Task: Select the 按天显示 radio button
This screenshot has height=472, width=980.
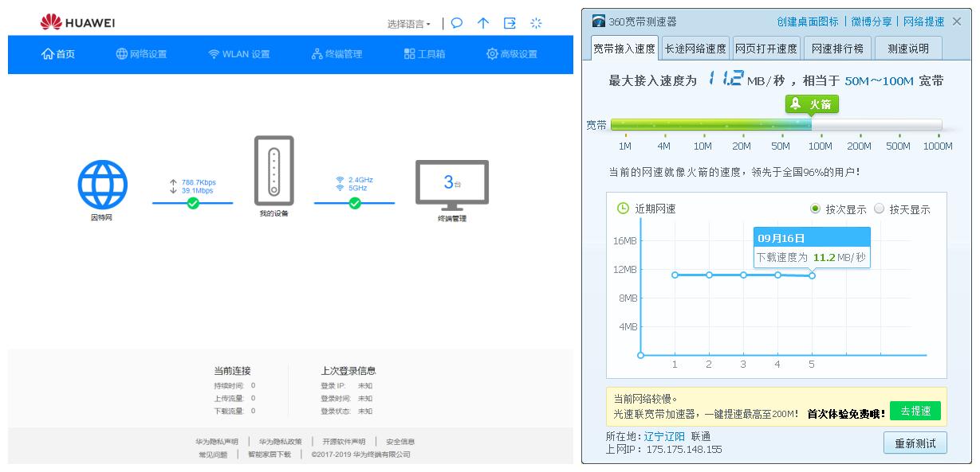Action: [x=879, y=209]
